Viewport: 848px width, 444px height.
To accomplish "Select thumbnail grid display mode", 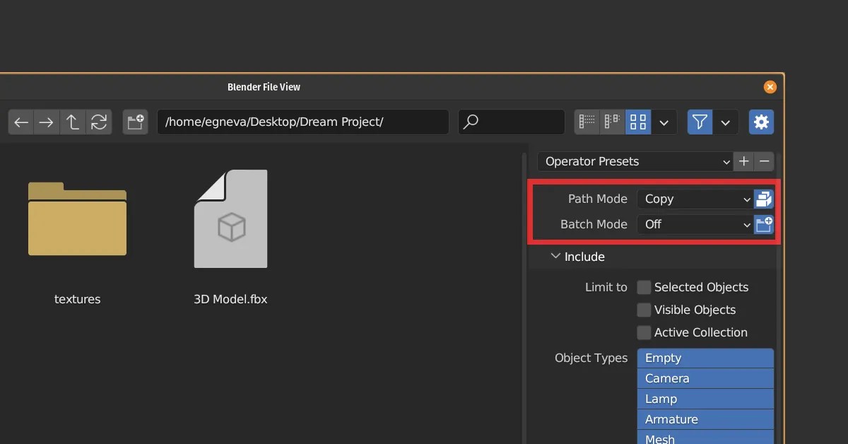I will pos(637,122).
